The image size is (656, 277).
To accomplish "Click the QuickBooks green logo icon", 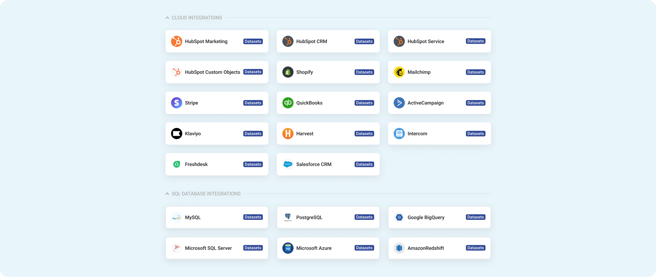I will [288, 103].
